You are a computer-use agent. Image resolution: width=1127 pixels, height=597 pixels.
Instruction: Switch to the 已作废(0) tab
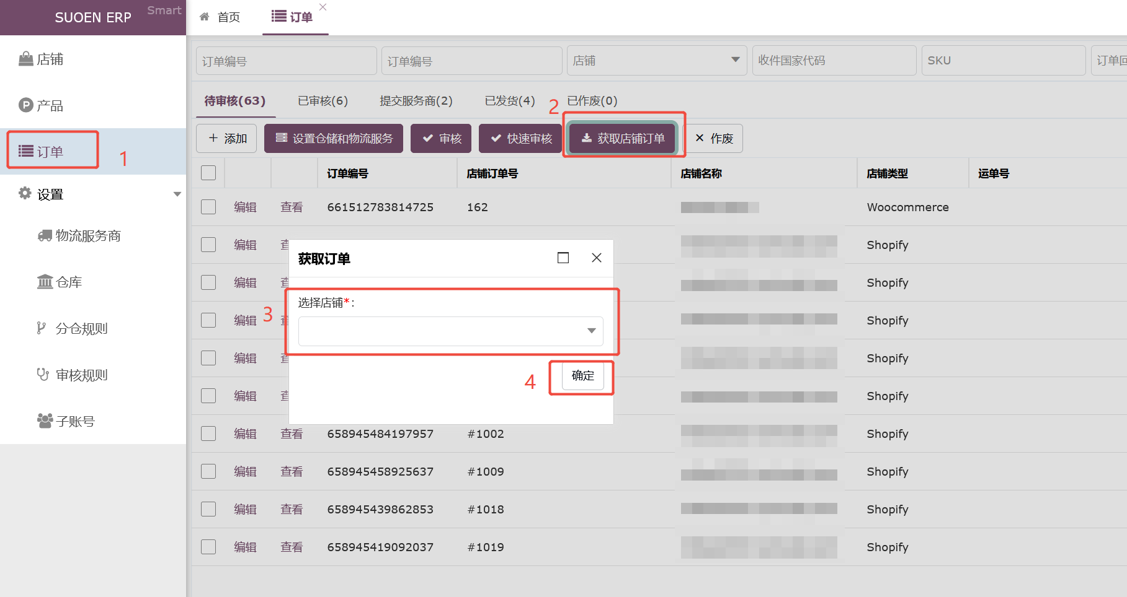click(592, 101)
